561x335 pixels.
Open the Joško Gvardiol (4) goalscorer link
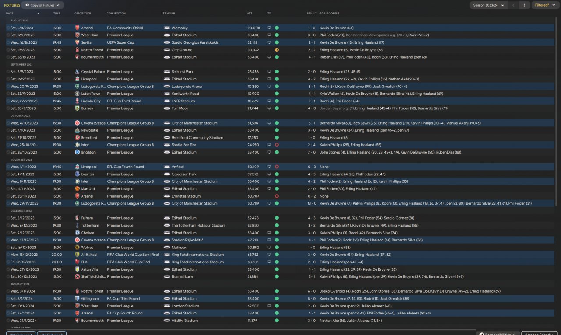335,291
